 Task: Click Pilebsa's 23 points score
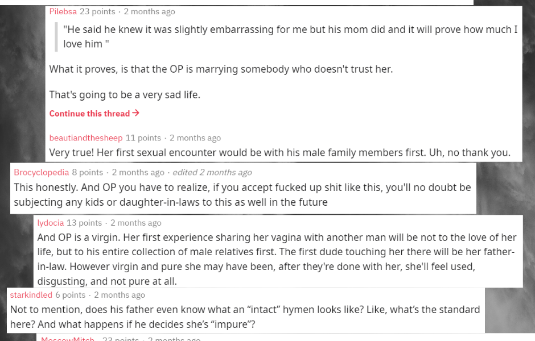(97, 11)
